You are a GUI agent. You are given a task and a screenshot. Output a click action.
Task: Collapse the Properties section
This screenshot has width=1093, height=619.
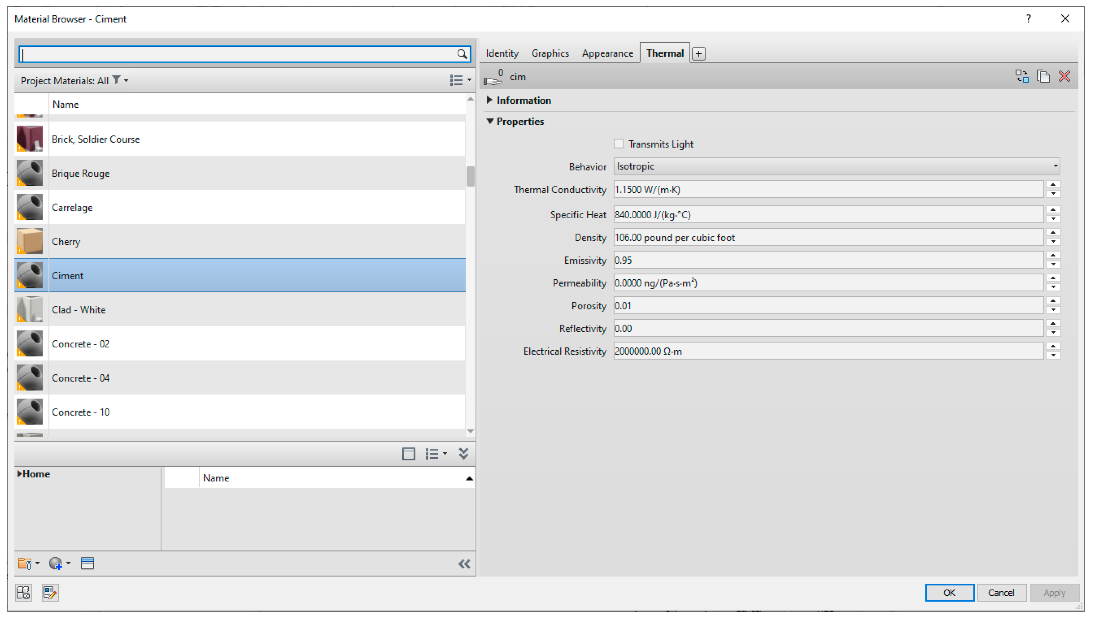[490, 121]
